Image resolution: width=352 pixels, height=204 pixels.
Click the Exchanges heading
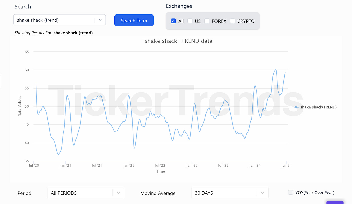179,6
